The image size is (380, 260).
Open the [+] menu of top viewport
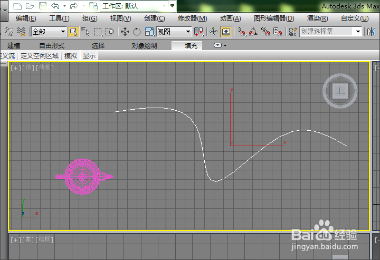pyautogui.click(x=15, y=68)
